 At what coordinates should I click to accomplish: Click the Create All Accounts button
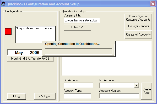pyautogui.click(x=138, y=34)
